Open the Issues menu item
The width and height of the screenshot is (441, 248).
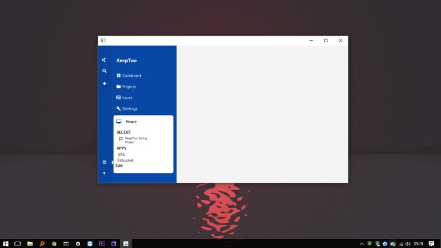pos(125,97)
